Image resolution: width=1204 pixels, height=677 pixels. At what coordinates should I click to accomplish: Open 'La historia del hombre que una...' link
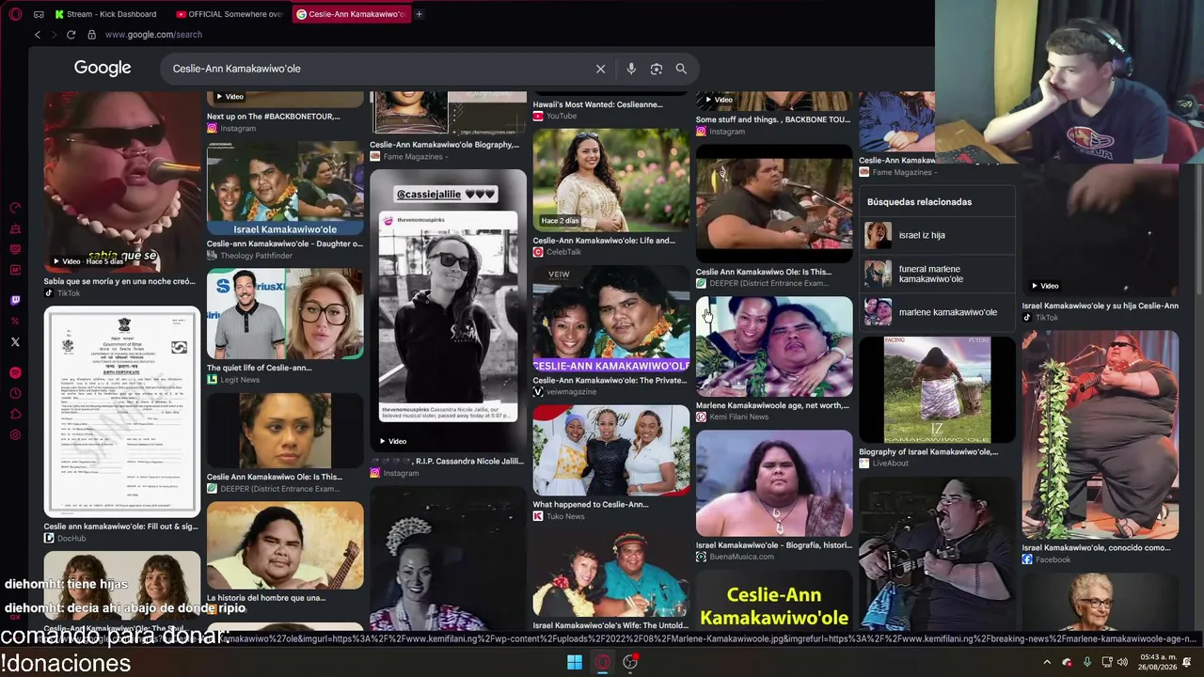tap(266, 598)
